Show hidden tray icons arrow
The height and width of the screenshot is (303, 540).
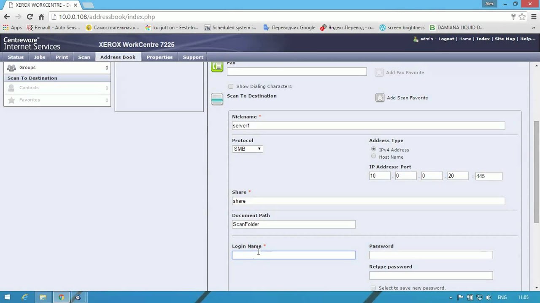tap(451, 298)
